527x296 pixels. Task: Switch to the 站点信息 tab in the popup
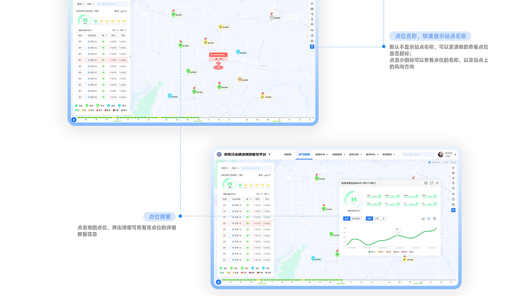(x=356, y=218)
